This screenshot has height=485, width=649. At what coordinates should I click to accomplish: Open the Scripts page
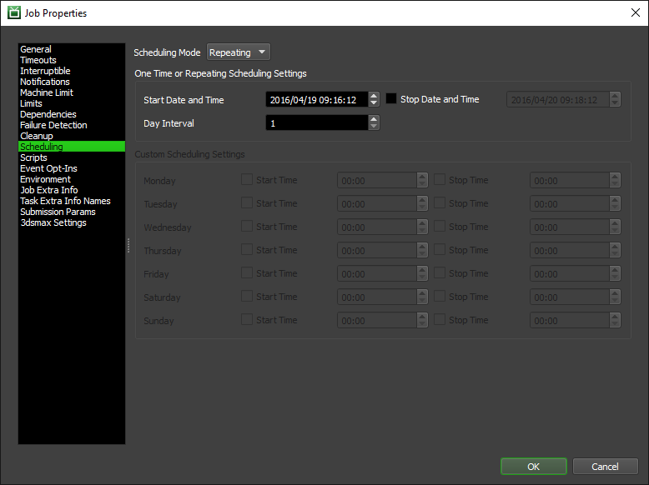point(72,157)
